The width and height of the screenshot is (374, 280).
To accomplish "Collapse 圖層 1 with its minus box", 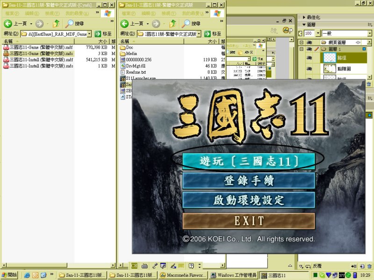I will click(302, 49).
